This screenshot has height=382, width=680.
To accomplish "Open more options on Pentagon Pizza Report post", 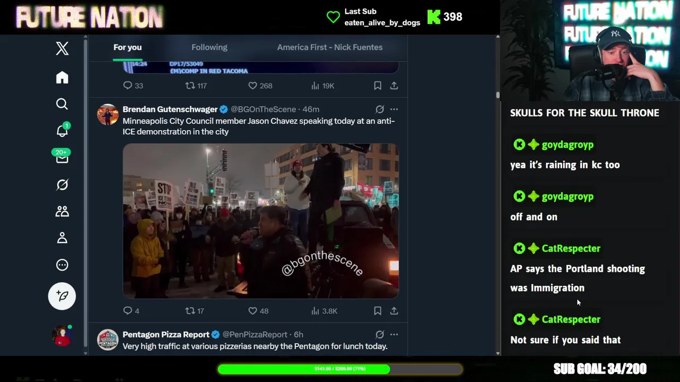I will pos(394,334).
